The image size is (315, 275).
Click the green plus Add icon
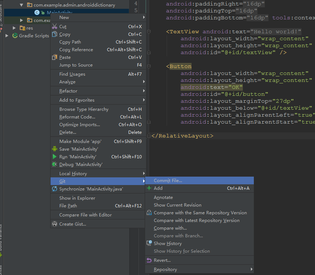coord(149,188)
